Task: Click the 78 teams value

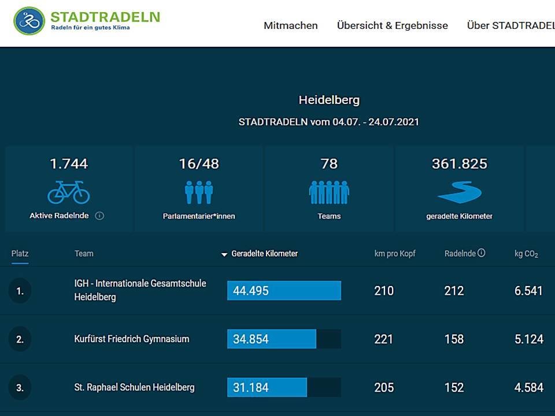Action: click(329, 164)
